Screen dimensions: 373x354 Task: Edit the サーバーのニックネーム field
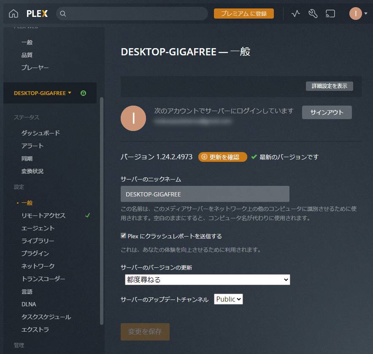pos(205,194)
